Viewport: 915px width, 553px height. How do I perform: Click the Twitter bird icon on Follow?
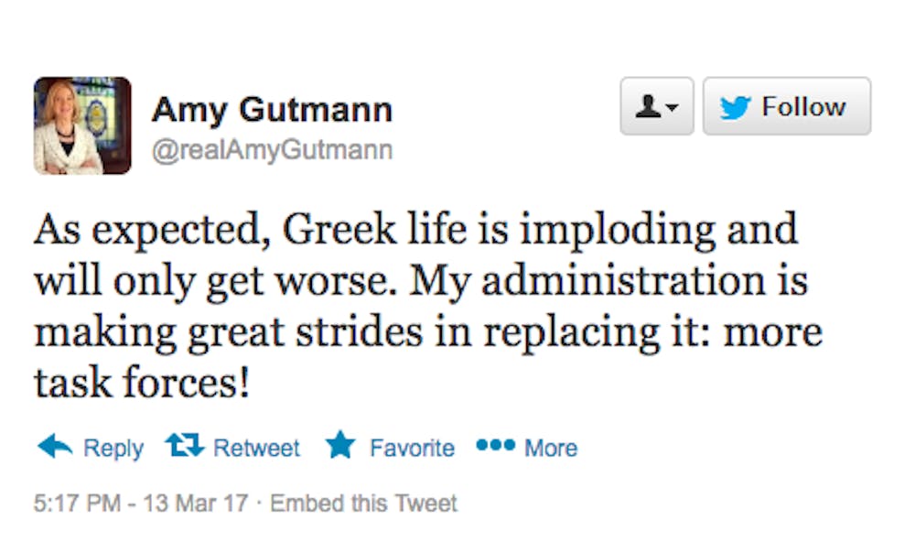735,108
